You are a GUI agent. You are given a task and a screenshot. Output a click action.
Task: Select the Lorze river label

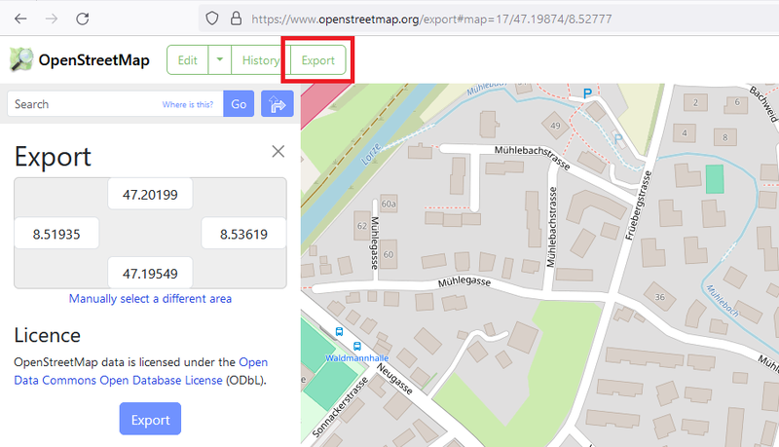pos(371,154)
